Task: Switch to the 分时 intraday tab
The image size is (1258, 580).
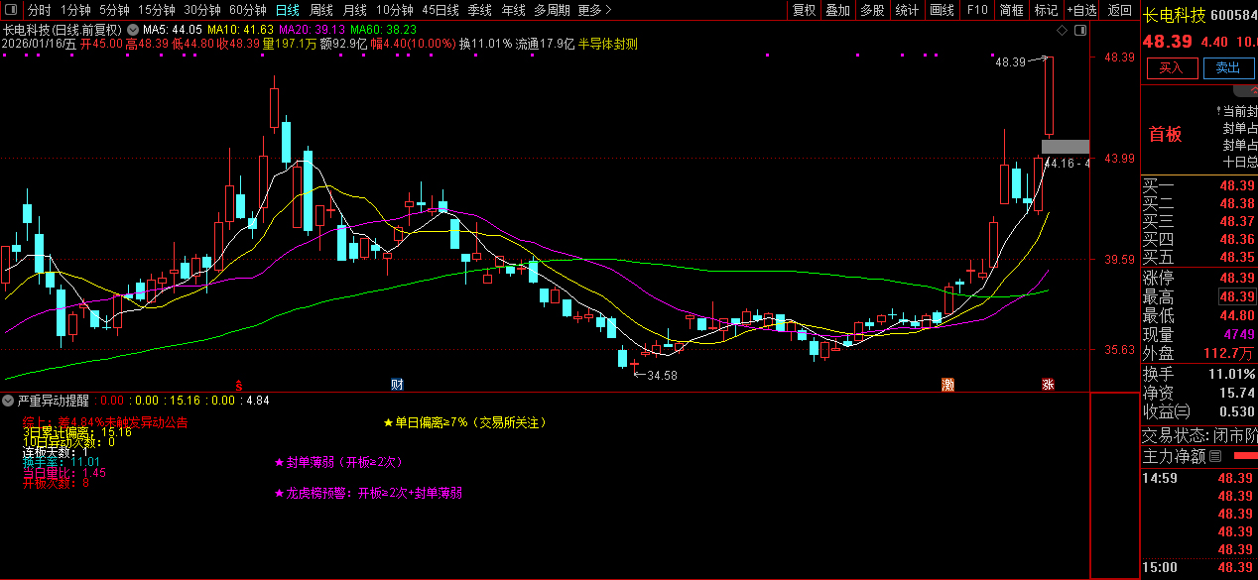Action: [39, 10]
